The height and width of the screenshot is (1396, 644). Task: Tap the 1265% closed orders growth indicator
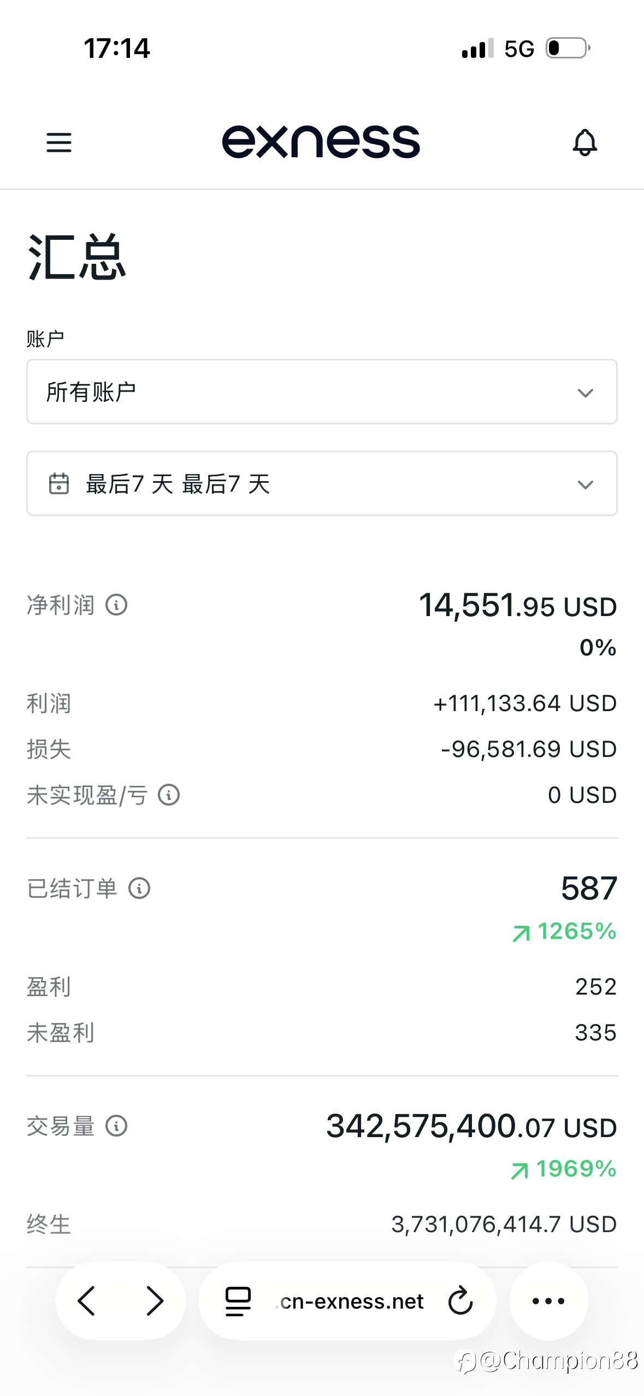click(565, 932)
